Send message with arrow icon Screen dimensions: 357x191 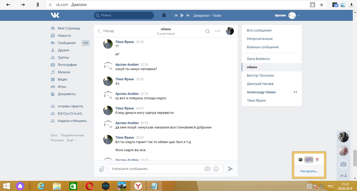point(230,169)
